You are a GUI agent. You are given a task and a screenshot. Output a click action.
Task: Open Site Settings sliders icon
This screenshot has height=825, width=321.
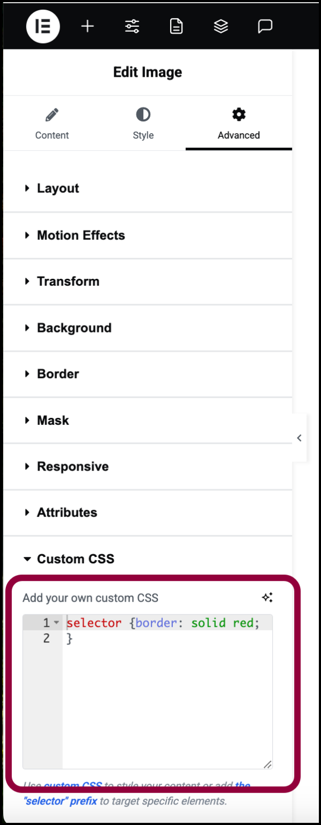(x=132, y=26)
